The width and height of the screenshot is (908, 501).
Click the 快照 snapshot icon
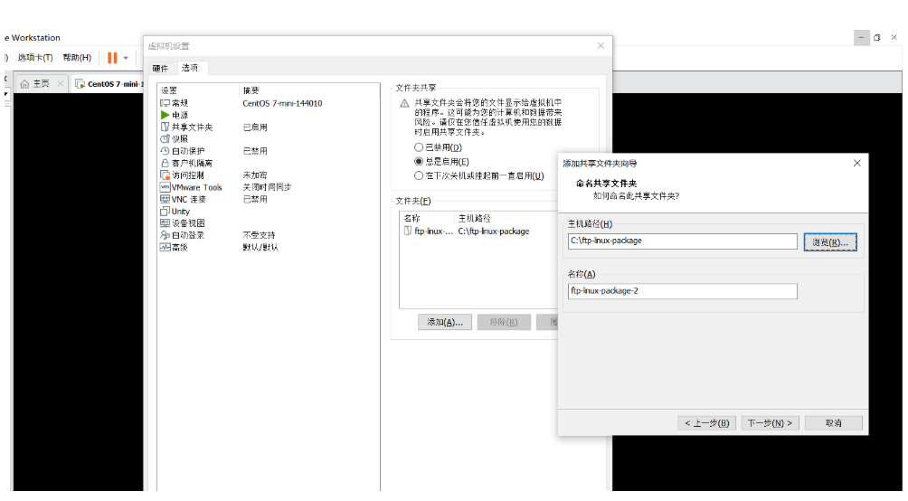165,139
